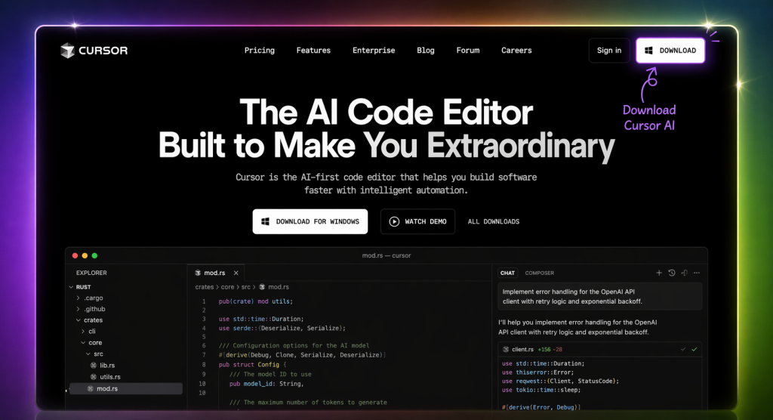The width and height of the screenshot is (773, 420).
Task: Click code line 'pub(crate) mod utils;'
Action: click(x=255, y=301)
